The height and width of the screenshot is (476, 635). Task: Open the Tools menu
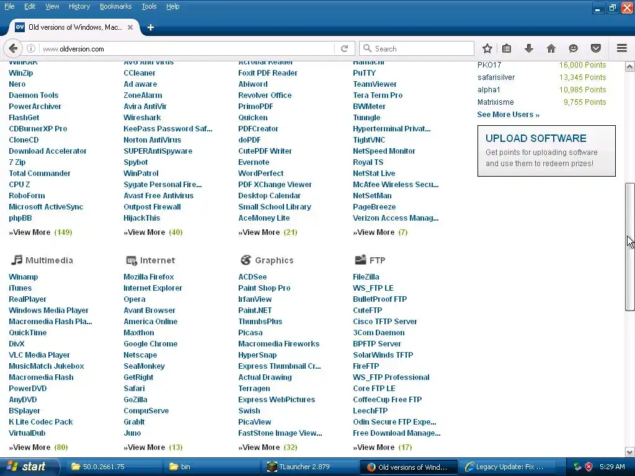click(x=149, y=6)
